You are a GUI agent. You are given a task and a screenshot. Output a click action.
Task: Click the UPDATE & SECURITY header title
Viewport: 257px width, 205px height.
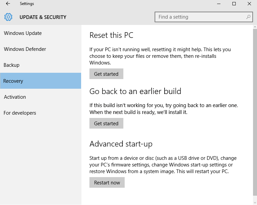point(43,17)
